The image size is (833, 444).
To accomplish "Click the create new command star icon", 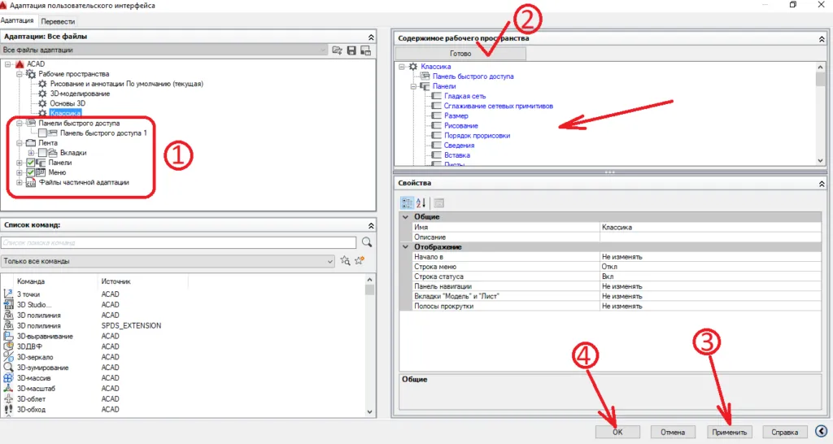I will click(x=358, y=261).
